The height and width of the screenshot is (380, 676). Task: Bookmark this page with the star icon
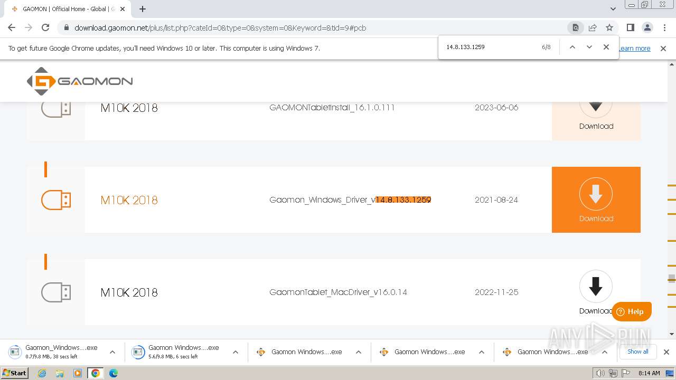click(609, 28)
